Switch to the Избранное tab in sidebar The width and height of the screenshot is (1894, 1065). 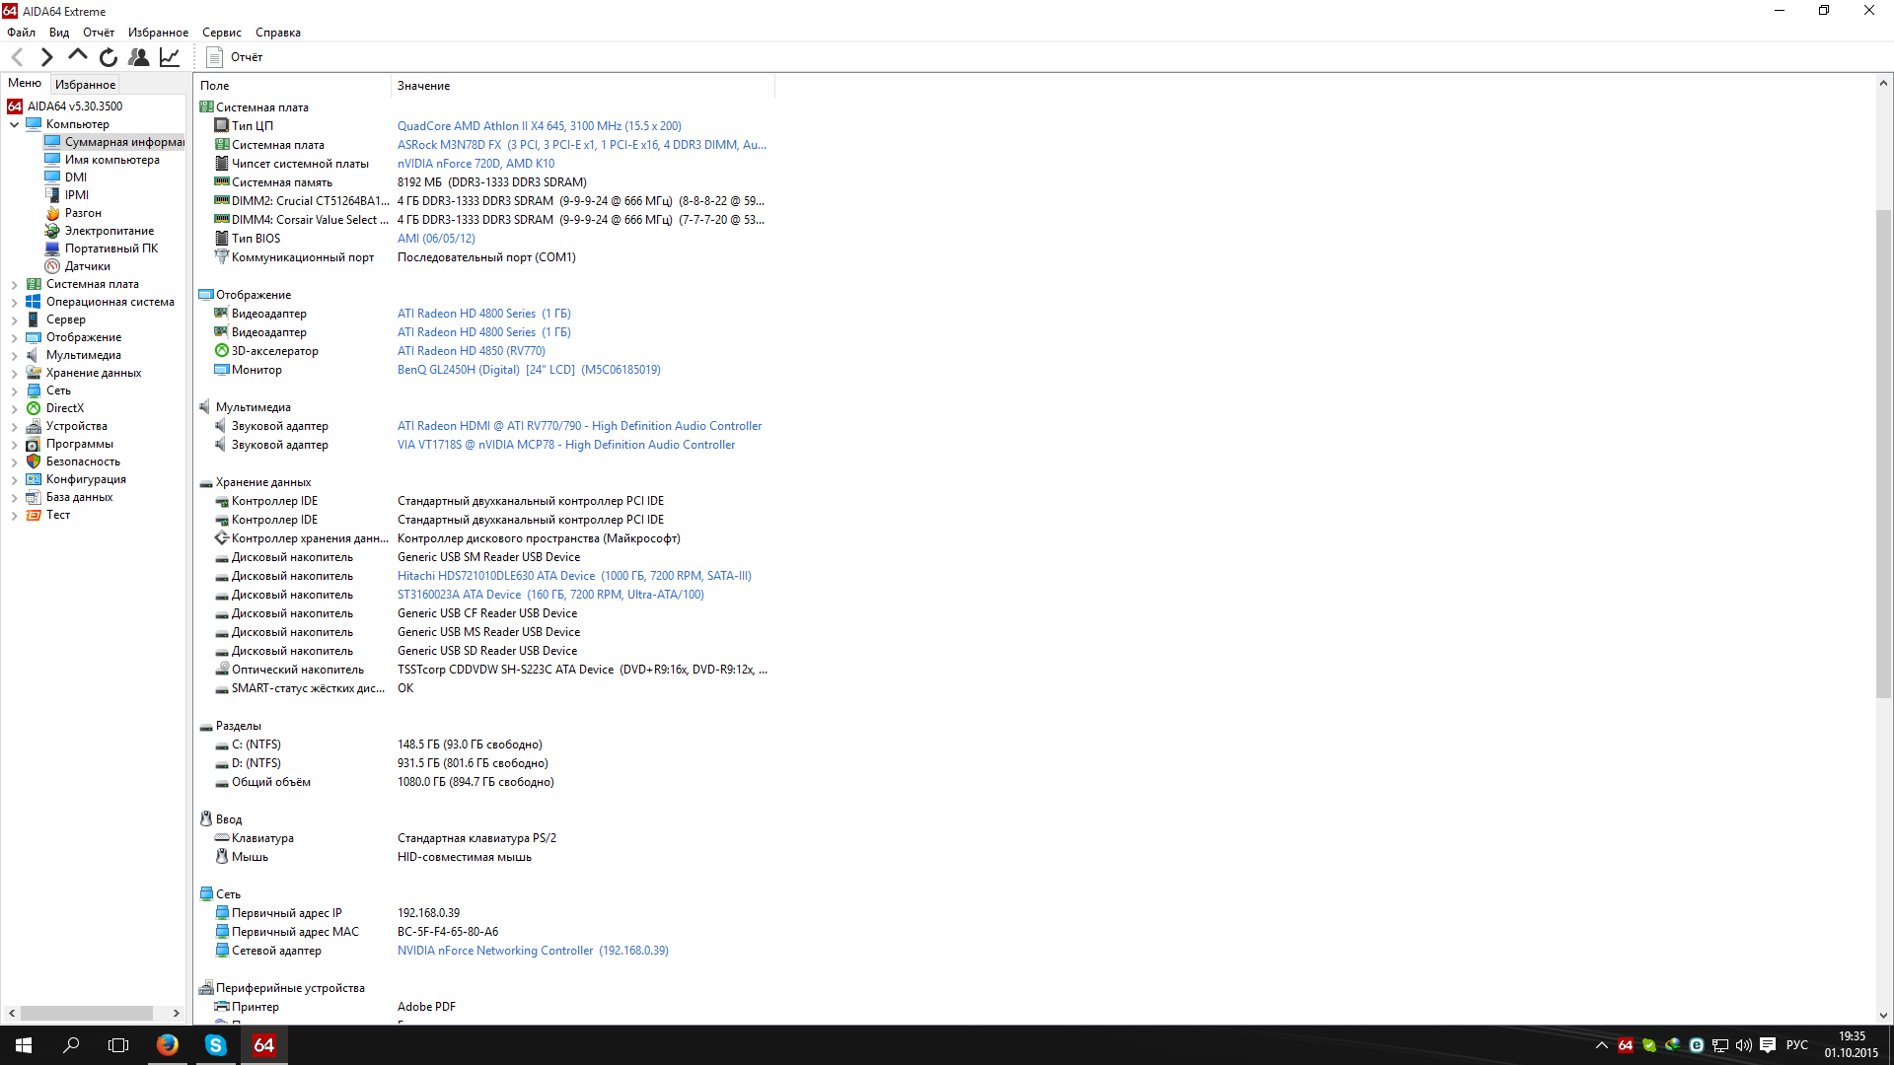[85, 85]
